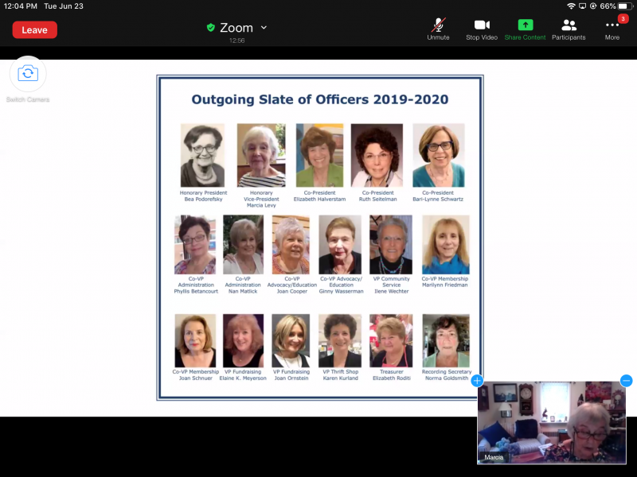The height and width of the screenshot is (477, 637).
Task: Click the Honorary President Bea Podorefsky caption
Action: click(203, 196)
